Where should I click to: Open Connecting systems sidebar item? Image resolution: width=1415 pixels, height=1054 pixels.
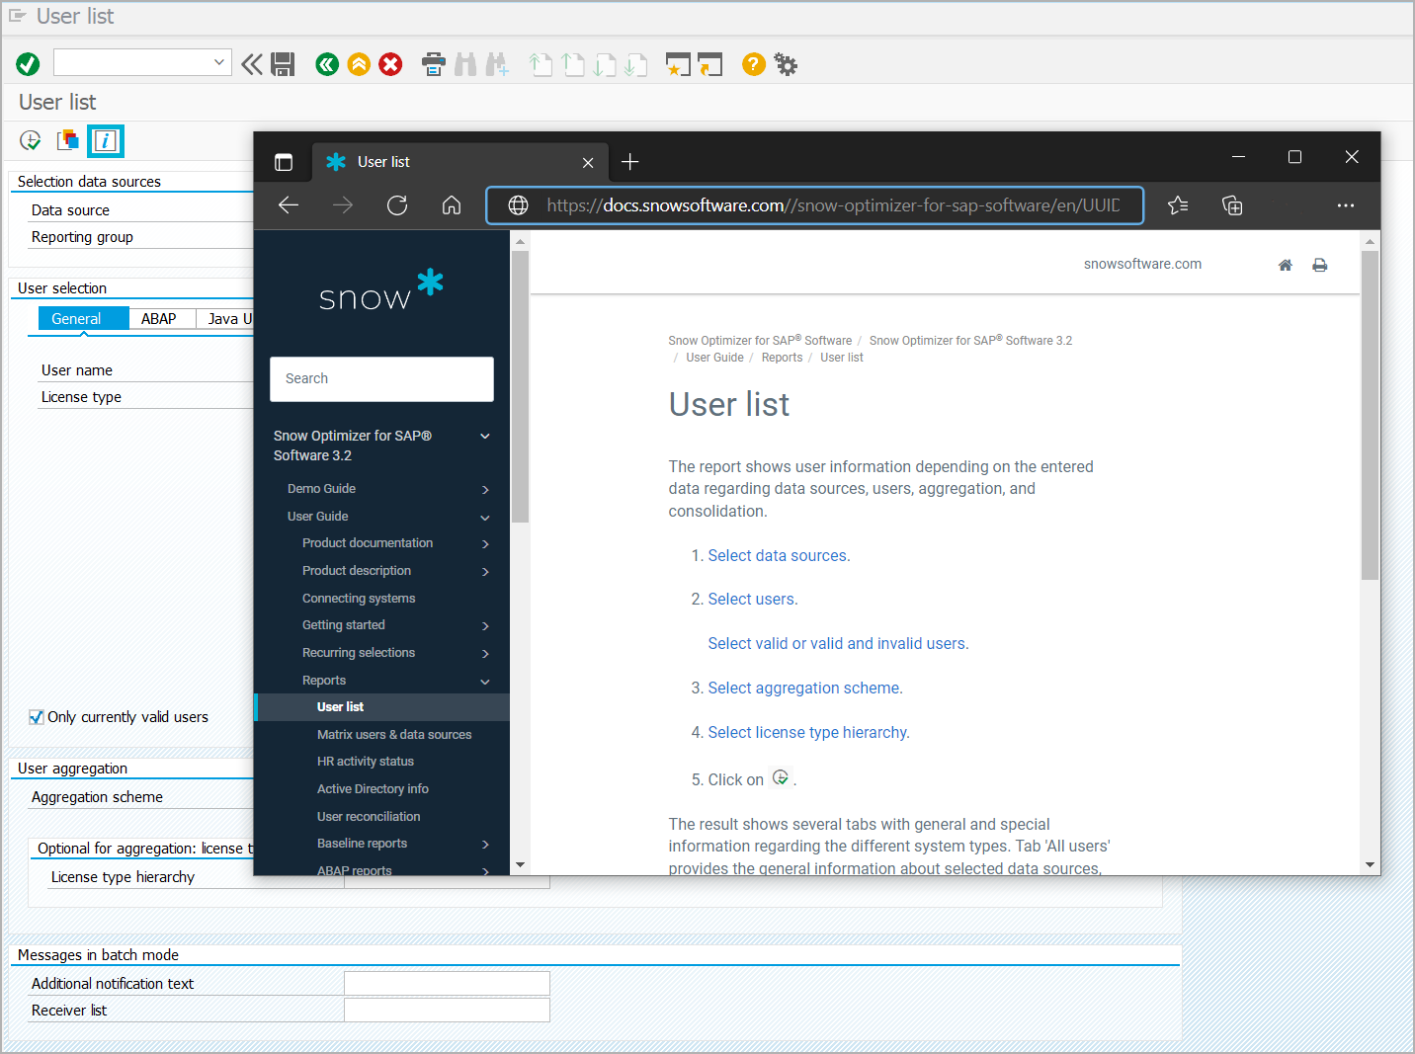pyautogui.click(x=359, y=599)
